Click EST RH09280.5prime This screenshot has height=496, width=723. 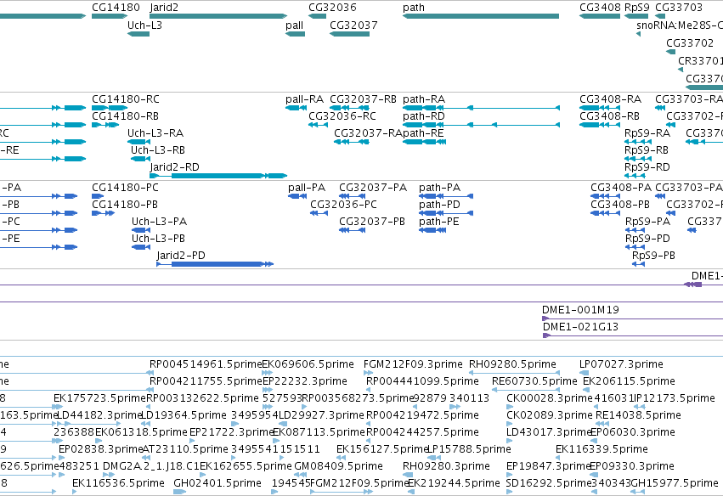tap(513, 364)
